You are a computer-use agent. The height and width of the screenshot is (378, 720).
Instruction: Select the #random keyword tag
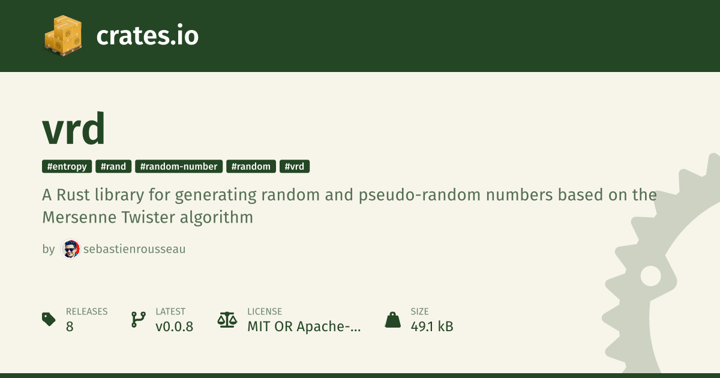[x=251, y=167]
